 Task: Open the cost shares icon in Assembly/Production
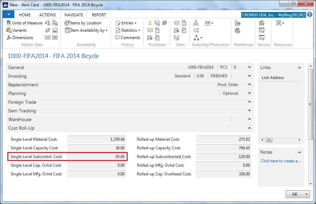(x=196, y=30)
